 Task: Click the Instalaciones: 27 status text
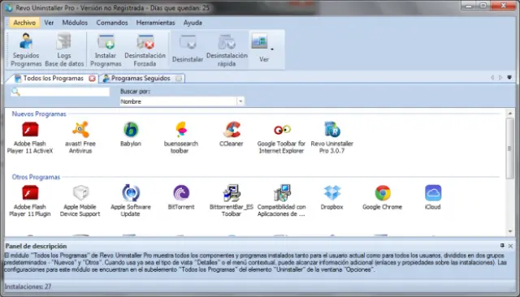tap(28, 286)
